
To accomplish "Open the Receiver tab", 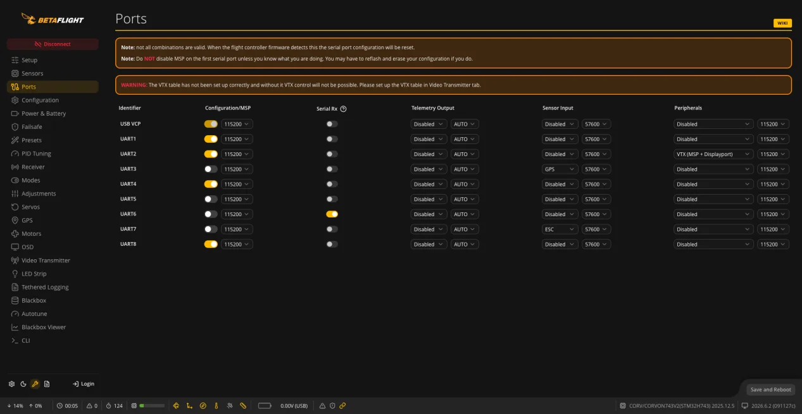I will 53,167.
